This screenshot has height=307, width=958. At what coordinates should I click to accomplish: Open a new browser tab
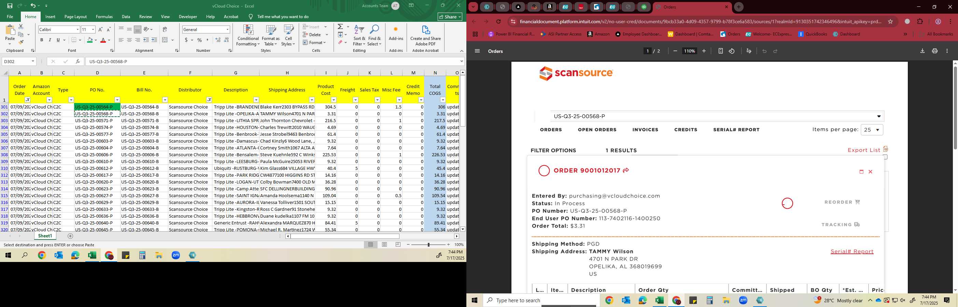[738, 7]
